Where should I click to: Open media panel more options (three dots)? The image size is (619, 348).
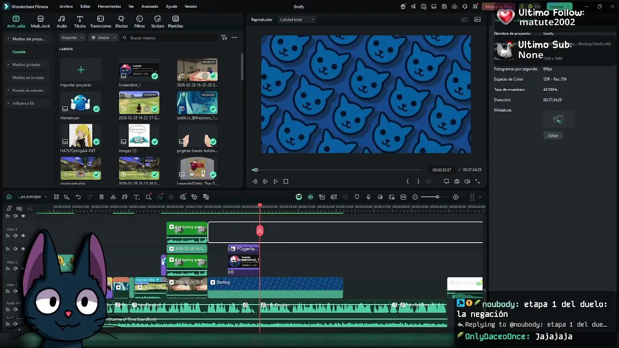(234, 38)
